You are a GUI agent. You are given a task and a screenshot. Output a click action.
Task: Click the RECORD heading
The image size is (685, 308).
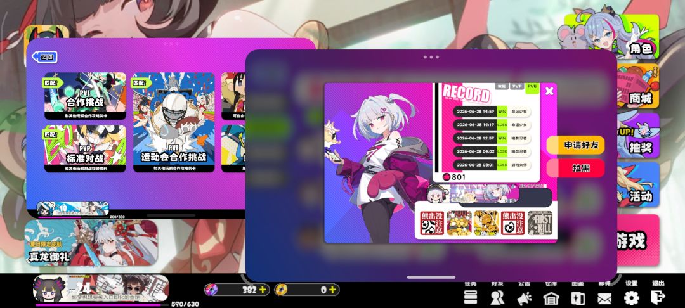[x=466, y=94]
